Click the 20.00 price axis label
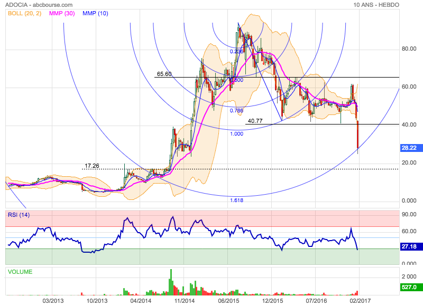This screenshot has height=306, width=423. 409,162
